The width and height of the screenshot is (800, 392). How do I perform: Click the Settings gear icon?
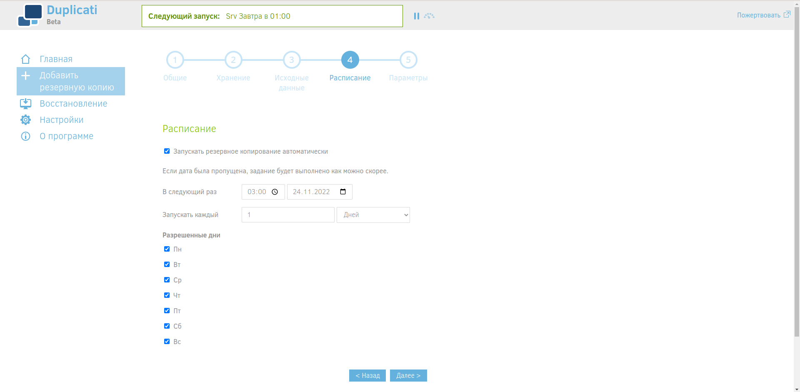click(x=25, y=120)
